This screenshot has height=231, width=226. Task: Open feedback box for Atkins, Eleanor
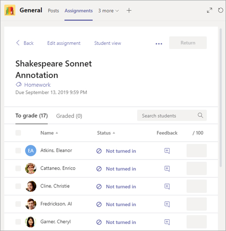(167, 151)
